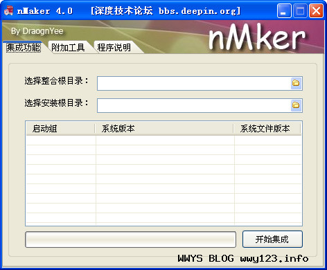Click the 选择安装根目录 label
Image resolution: width=327 pixels, height=270 pixels.
[x=56, y=103]
